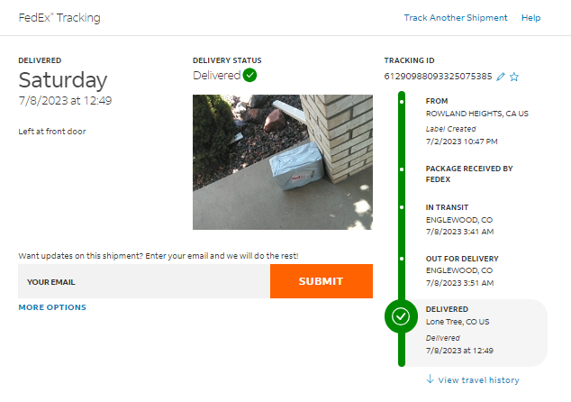Screen dimensions: 571x402
Task: Click the Package Received by FedEx marker
Action: [402, 169]
